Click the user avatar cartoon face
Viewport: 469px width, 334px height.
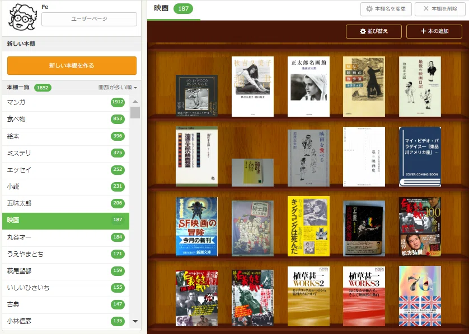point(23,17)
